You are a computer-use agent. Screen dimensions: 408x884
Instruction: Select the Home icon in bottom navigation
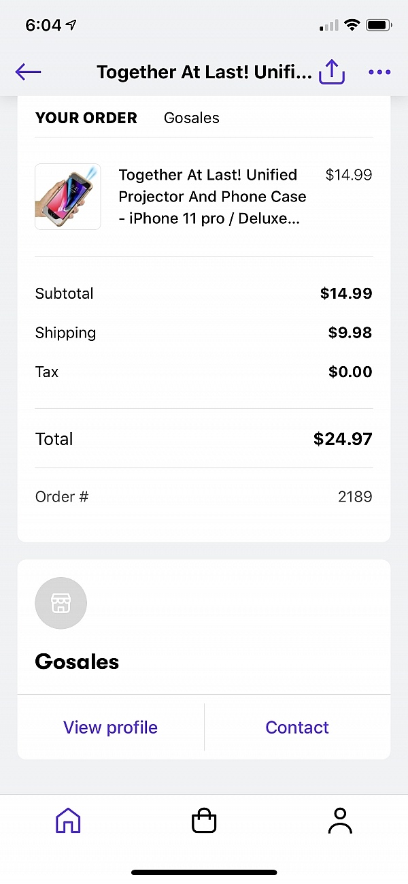tap(68, 821)
